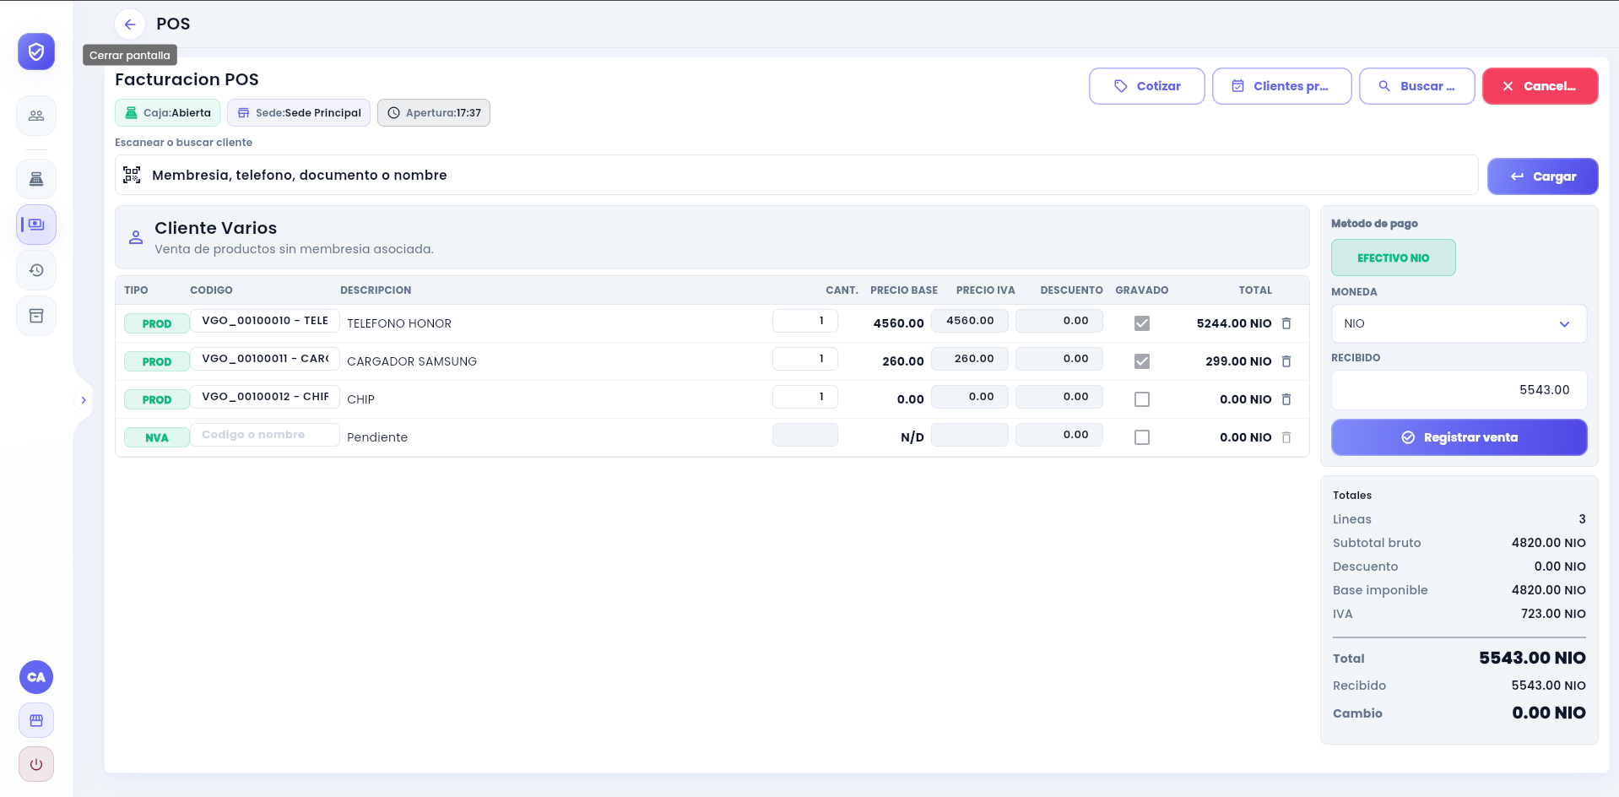Click the quantity field for TELEFONO HONOR
The image size is (1619, 797).
[x=805, y=321]
